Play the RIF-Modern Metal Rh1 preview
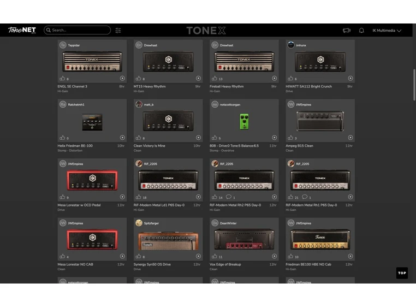This screenshot has height=307, width=416. point(350,197)
